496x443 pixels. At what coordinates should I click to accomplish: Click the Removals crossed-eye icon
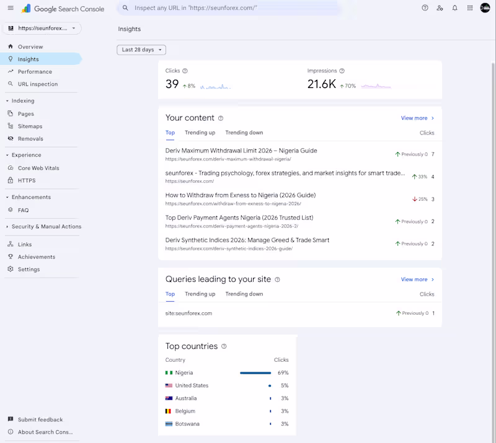tap(11, 139)
